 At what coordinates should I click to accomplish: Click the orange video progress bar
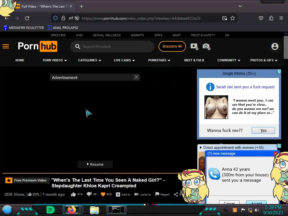pos(90,173)
